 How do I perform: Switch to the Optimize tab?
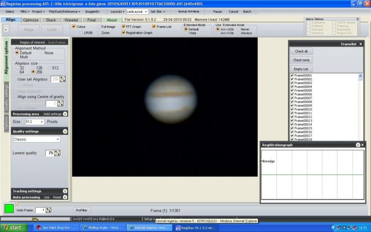30,20
